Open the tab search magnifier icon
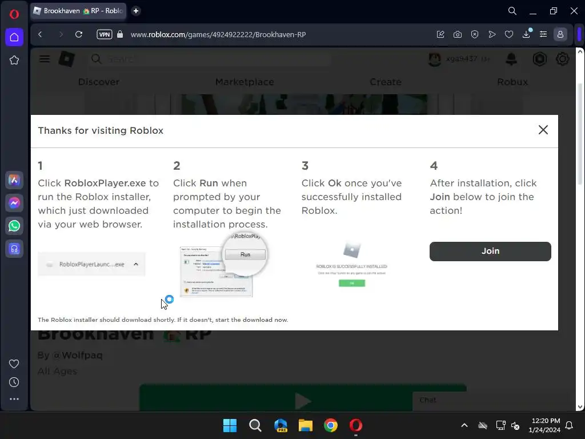Viewport: 585px width, 439px height. tap(512, 11)
